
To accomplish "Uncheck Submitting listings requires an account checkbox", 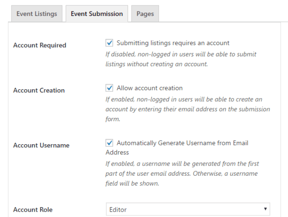I will coord(109,43).
